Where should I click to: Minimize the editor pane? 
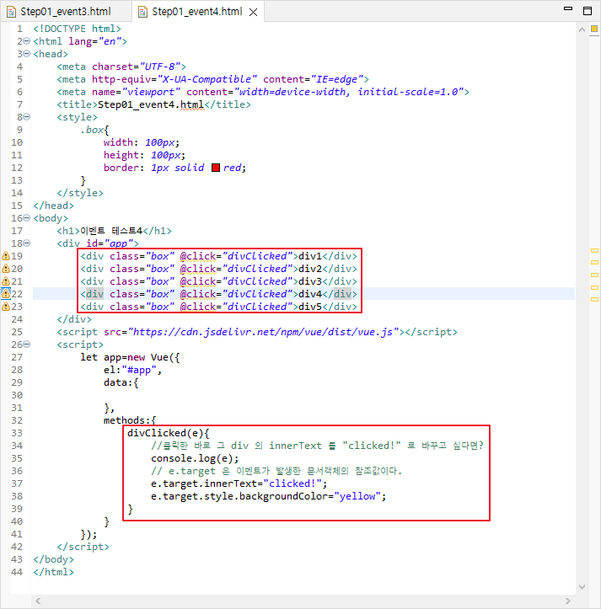pyautogui.click(x=568, y=8)
